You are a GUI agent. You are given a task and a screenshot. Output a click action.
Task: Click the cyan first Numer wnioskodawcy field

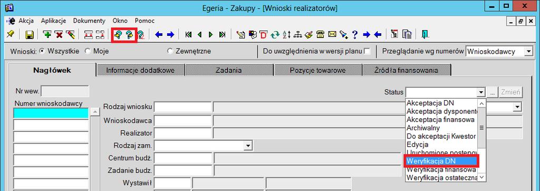tap(51, 113)
